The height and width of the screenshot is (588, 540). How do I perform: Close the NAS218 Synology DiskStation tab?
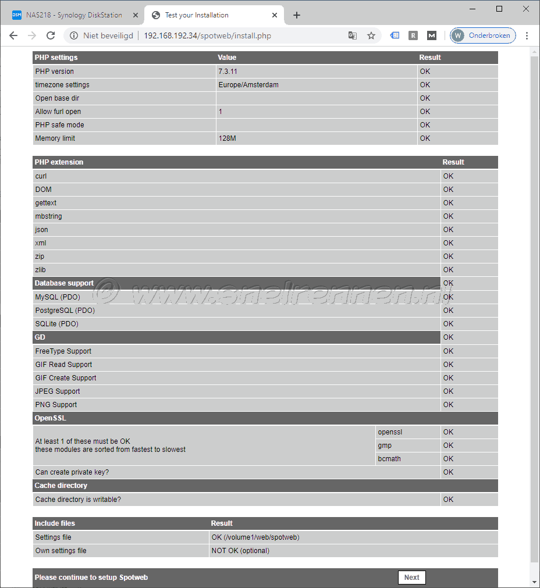(x=136, y=15)
